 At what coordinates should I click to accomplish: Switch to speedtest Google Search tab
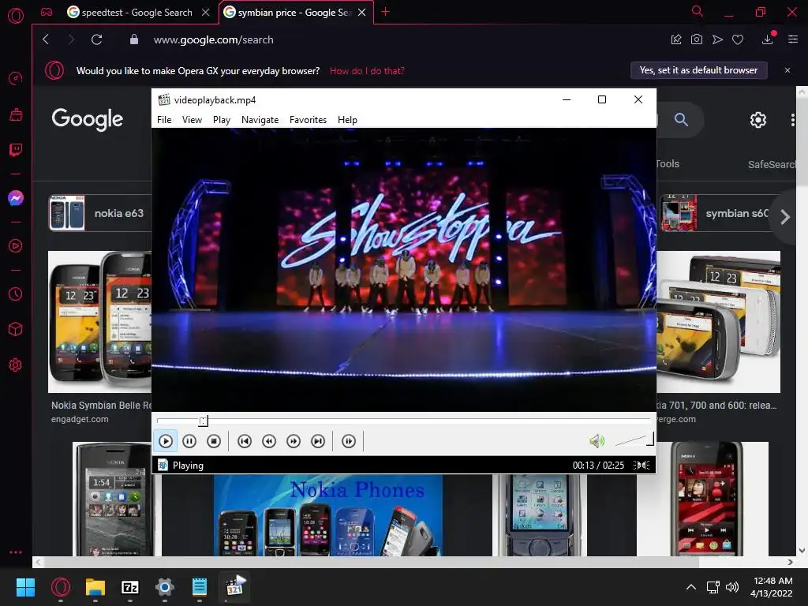[x=137, y=13]
